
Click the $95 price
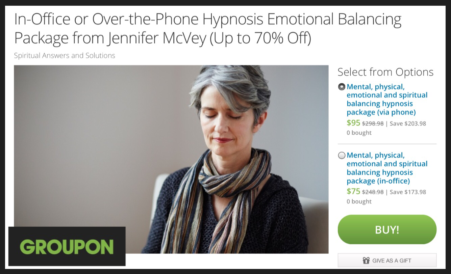(x=353, y=123)
